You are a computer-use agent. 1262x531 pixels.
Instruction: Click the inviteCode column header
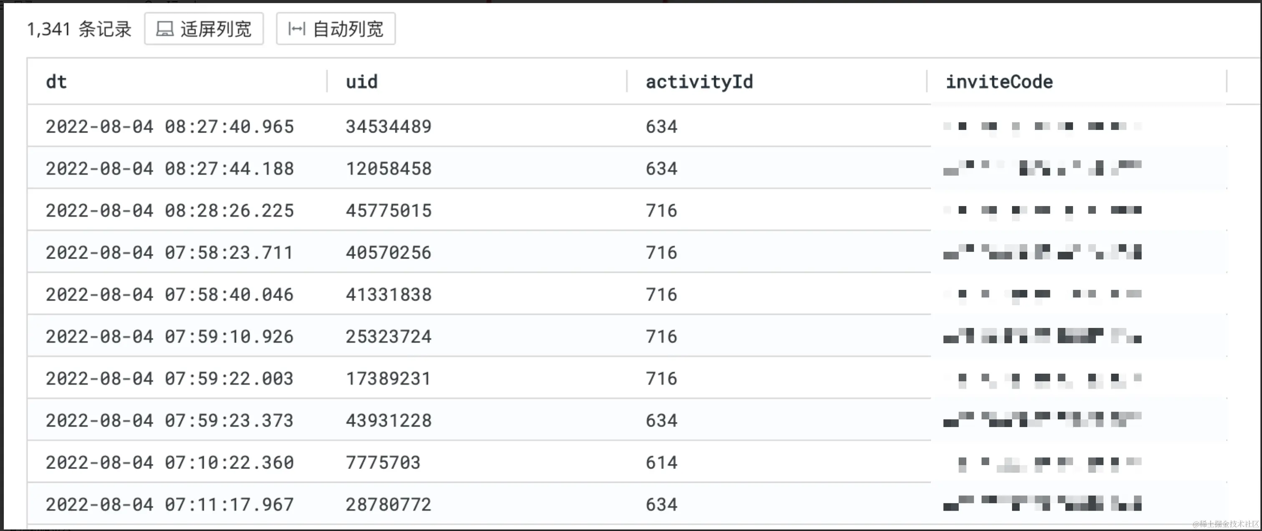coord(999,82)
